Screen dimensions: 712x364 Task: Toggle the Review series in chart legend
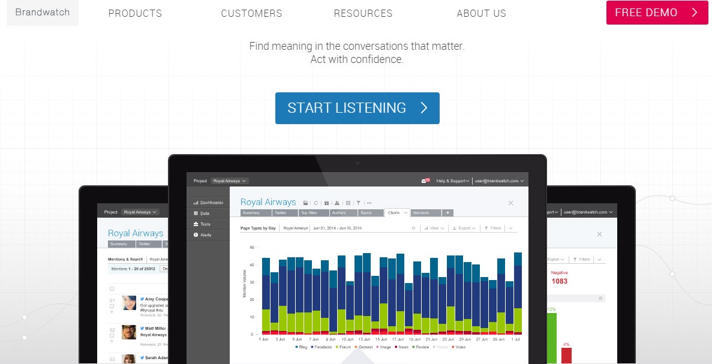point(420,347)
